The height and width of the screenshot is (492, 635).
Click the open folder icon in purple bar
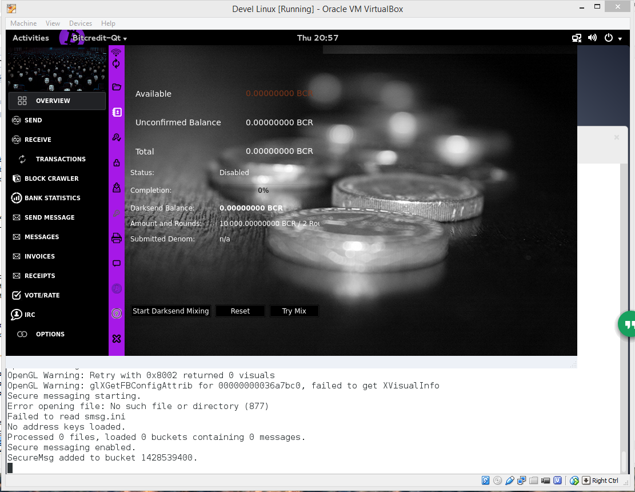click(x=117, y=87)
